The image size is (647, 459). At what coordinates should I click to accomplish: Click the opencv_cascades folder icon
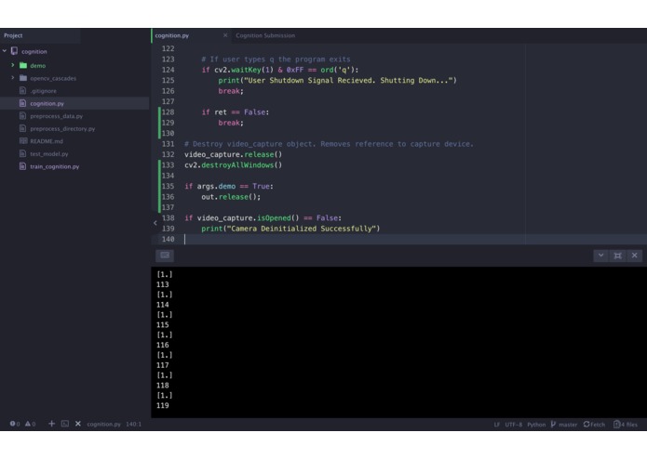(x=23, y=78)
